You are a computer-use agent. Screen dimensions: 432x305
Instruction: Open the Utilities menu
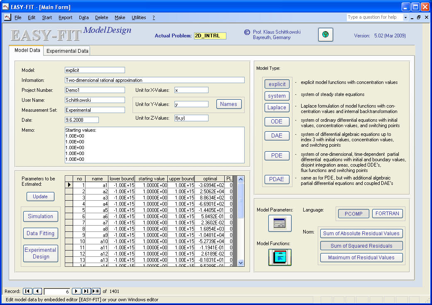139,17
